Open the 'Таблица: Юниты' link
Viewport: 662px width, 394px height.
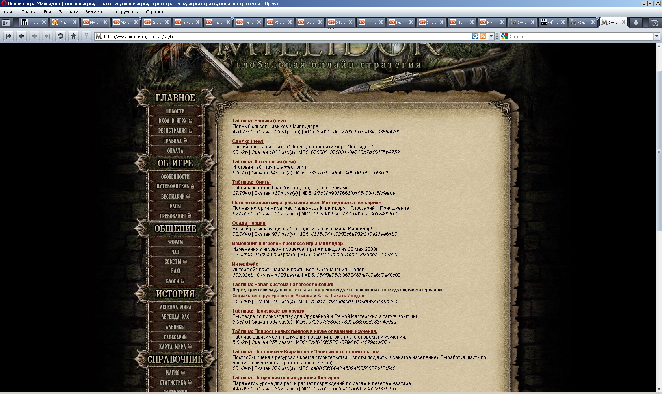(251, 182)
